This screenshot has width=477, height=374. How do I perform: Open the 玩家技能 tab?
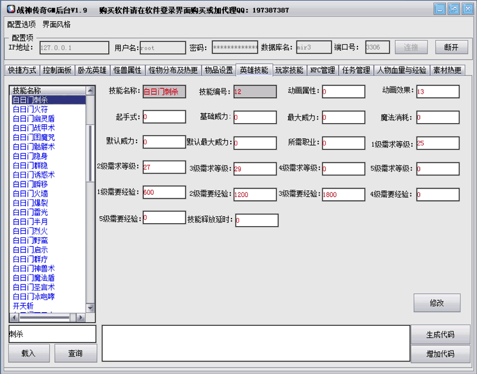[289, 70]
